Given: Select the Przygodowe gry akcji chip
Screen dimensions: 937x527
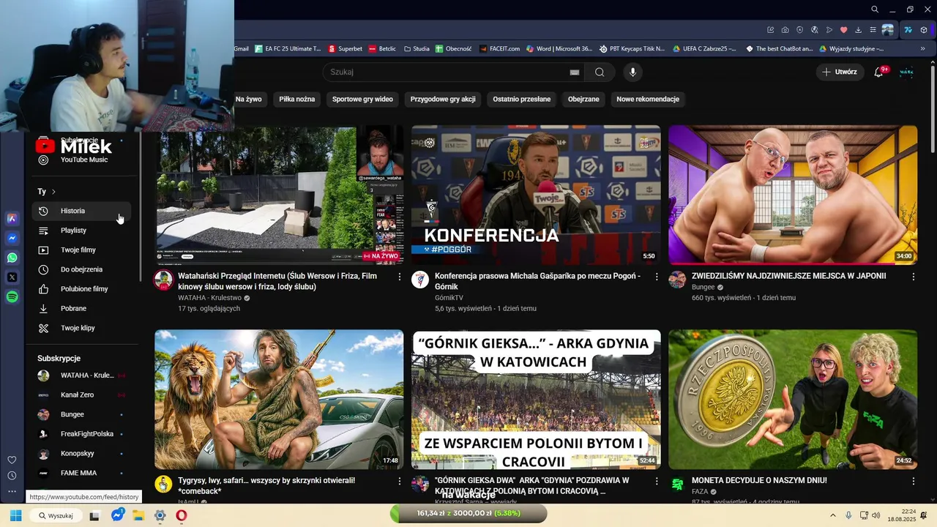Looking at the screenshot, I should coord(443,99).
